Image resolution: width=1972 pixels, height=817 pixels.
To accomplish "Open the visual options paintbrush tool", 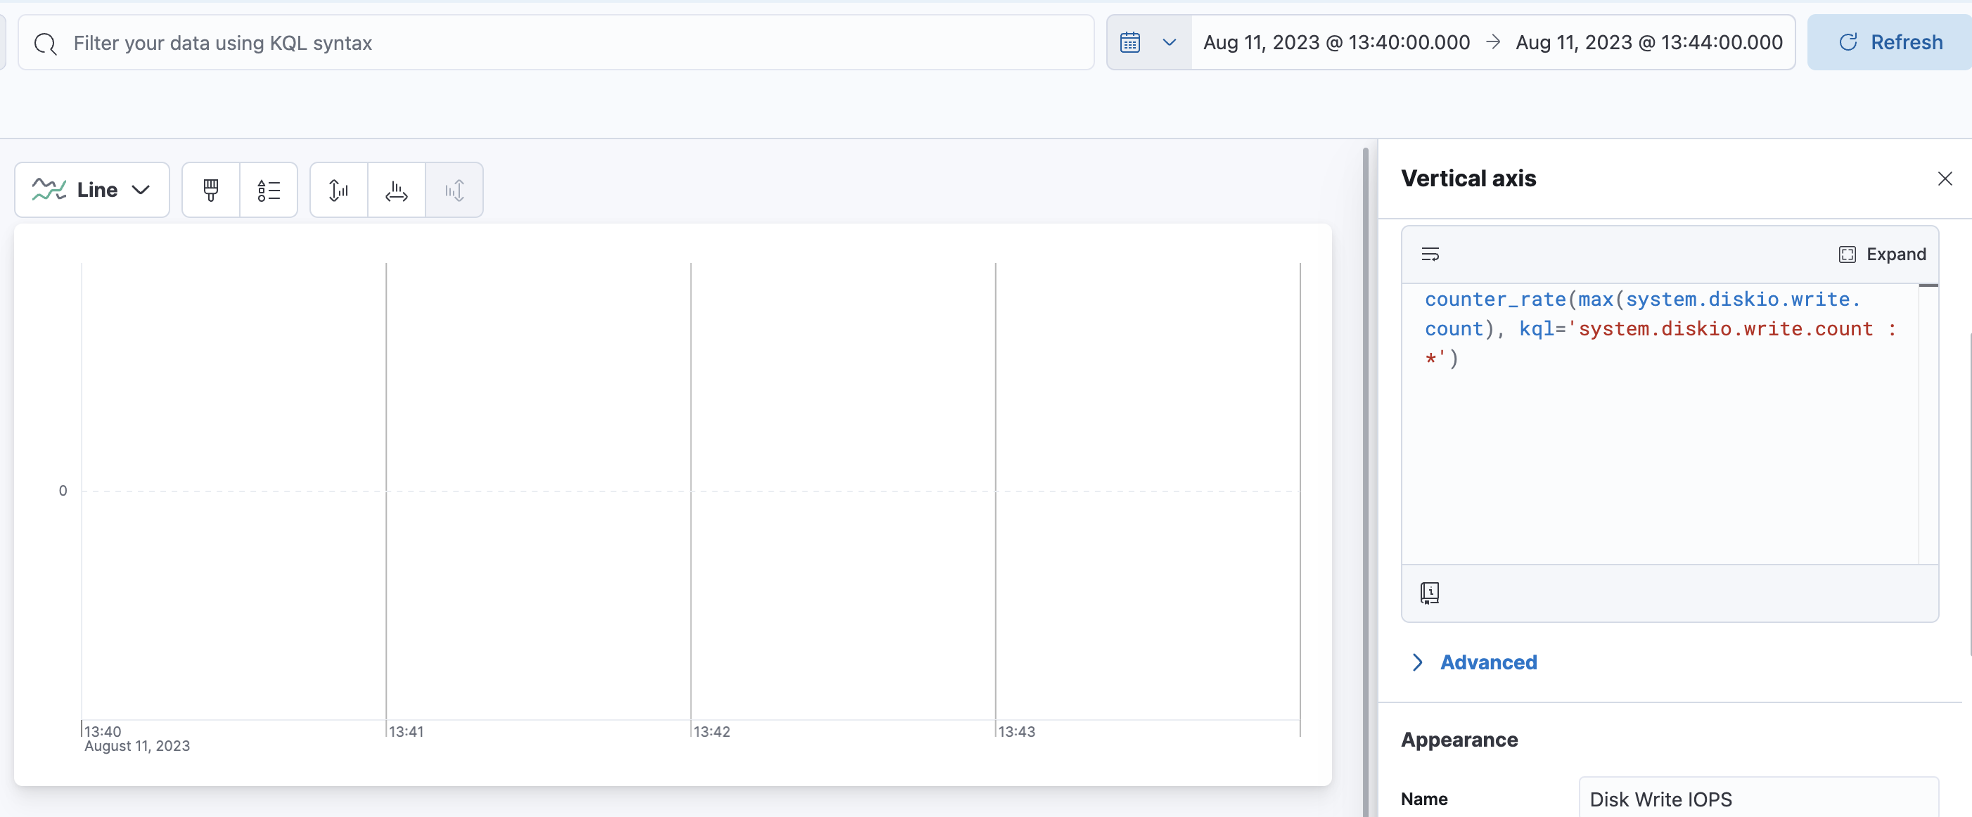I will tap(210, 190).
